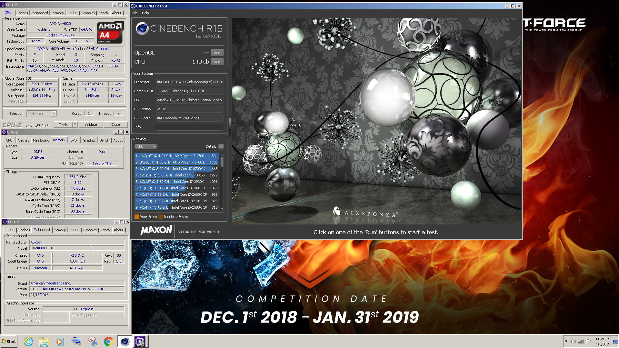Click the top CPU-Z window title bar icon
The width and height of the screenshot is (619, 348).
pos(3,5)
